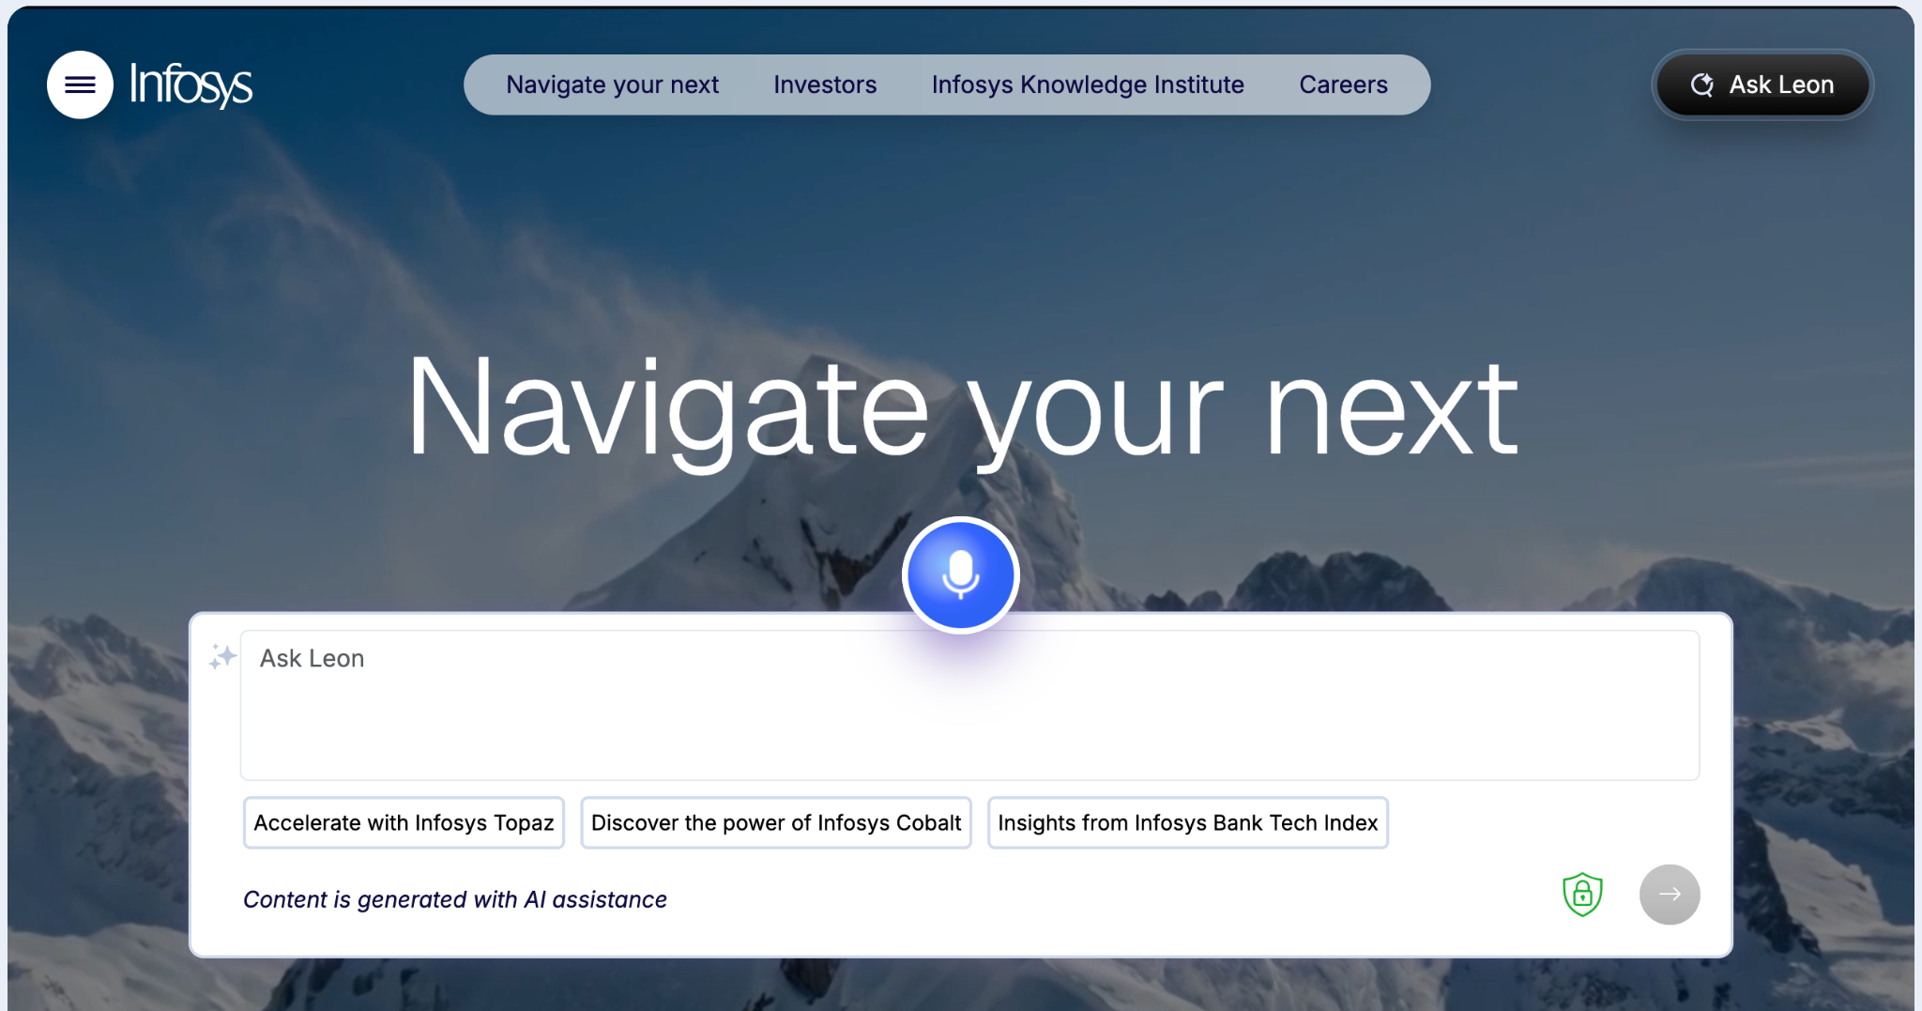Activate the blue microphone voice button

[960, 574]
